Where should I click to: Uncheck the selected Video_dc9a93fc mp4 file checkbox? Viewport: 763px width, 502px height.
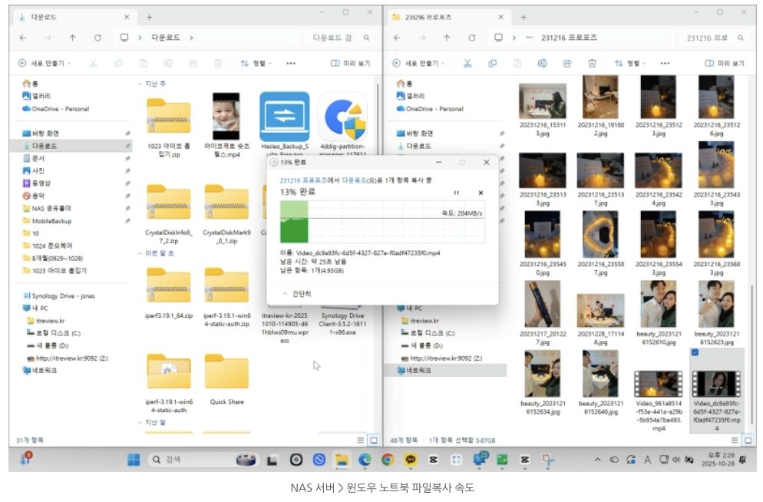(x=695, y=353)
